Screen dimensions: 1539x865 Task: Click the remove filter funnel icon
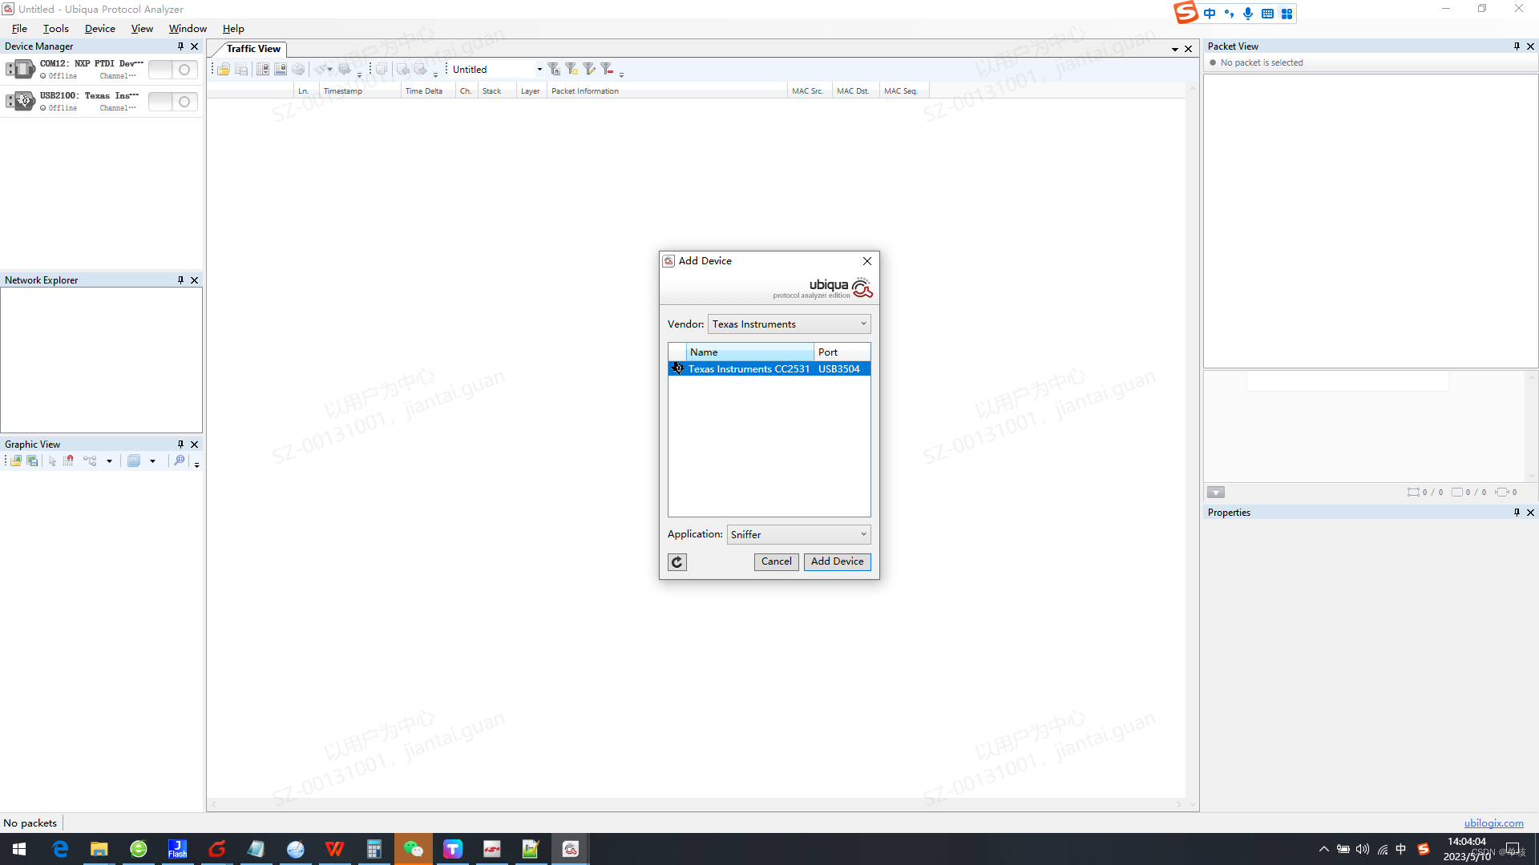[607, 70]
